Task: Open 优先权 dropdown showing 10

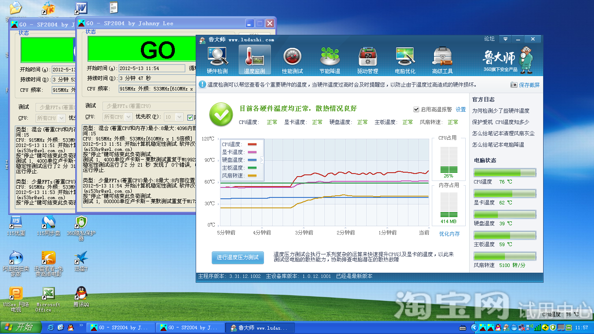Action: pyautogui.click(x=174, y=117)
